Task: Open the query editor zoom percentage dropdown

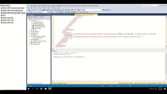Action: (x=56, y=49)
